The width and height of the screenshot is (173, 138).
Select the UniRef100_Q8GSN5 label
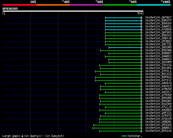pyautogui.click(x=158, y=47)
